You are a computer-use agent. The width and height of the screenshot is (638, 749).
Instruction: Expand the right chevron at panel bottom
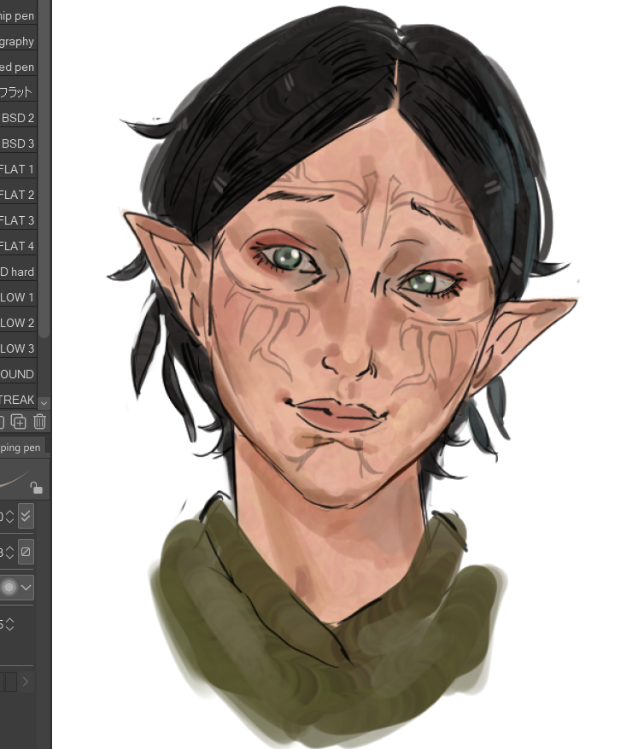coord(26,682)
